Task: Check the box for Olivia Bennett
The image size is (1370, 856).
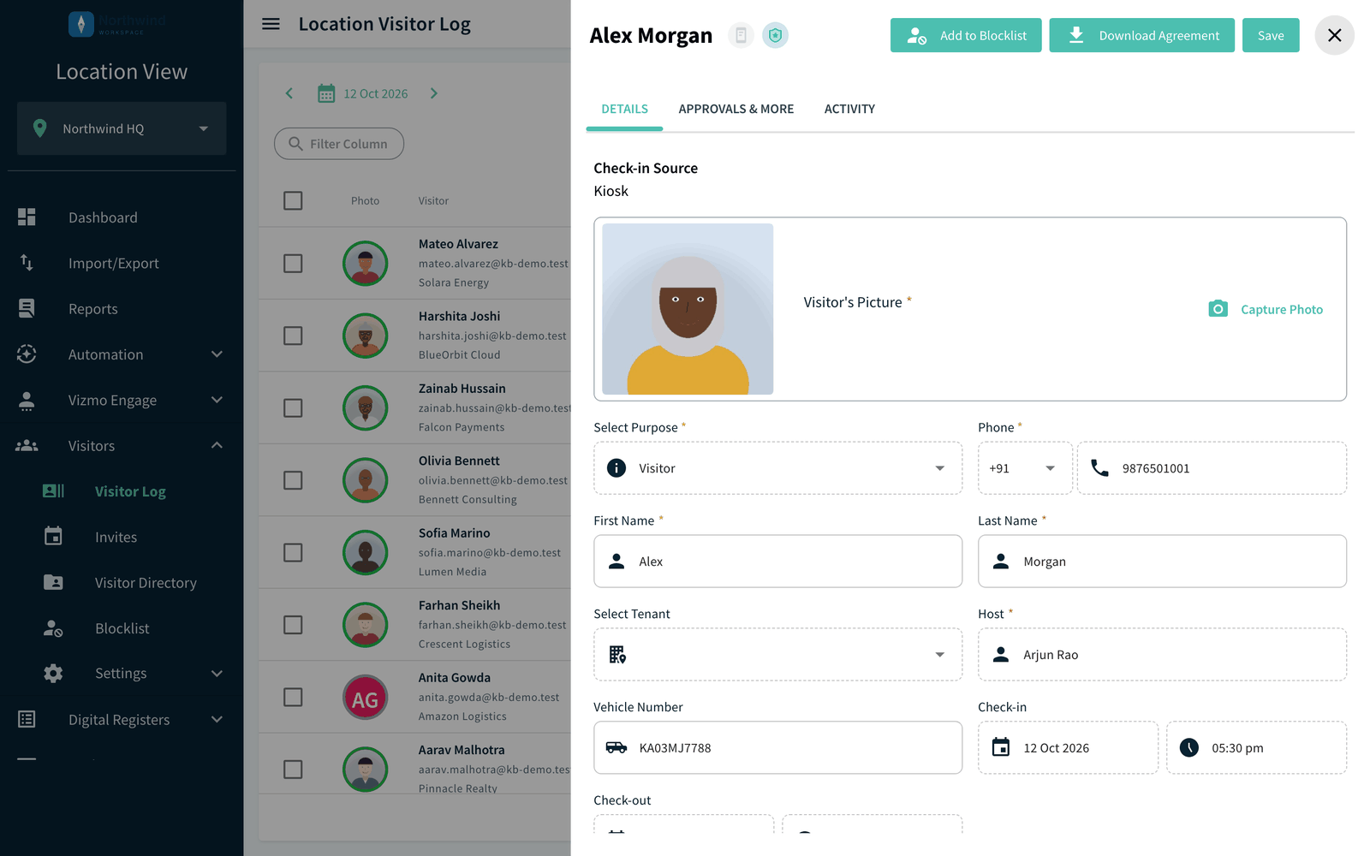Action: click(293, 480)
